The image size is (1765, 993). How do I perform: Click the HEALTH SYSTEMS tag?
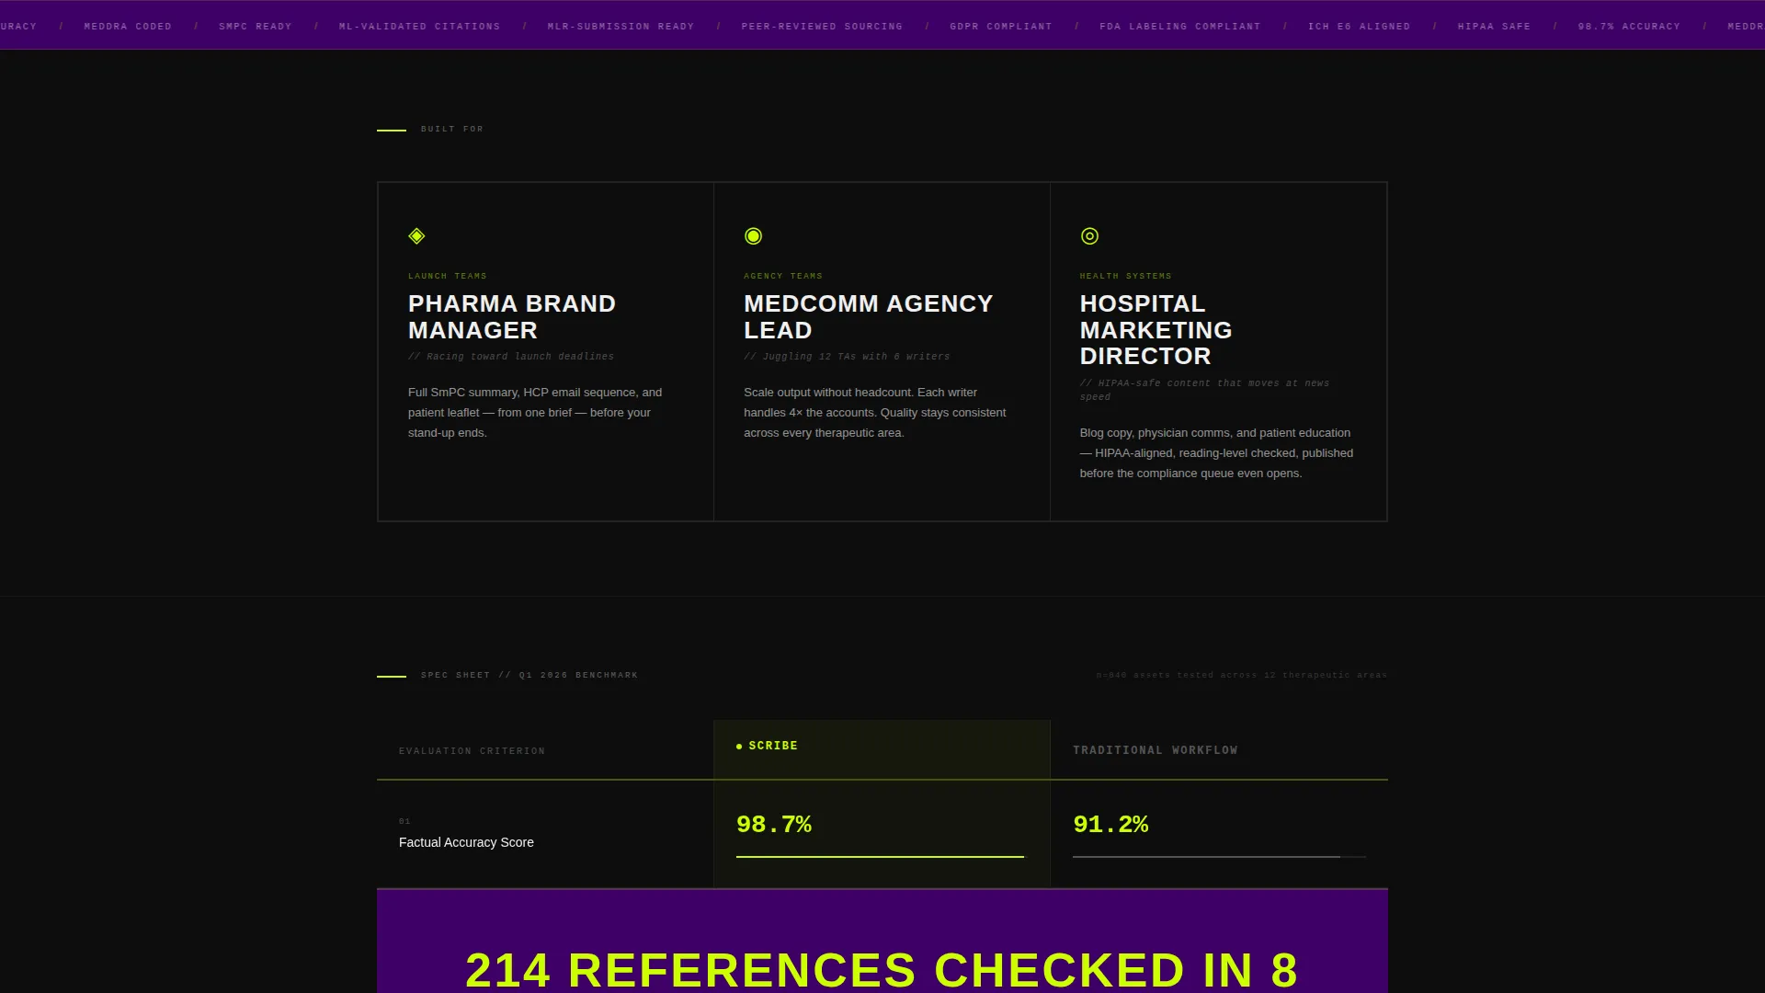click(x=1125, y=276)
